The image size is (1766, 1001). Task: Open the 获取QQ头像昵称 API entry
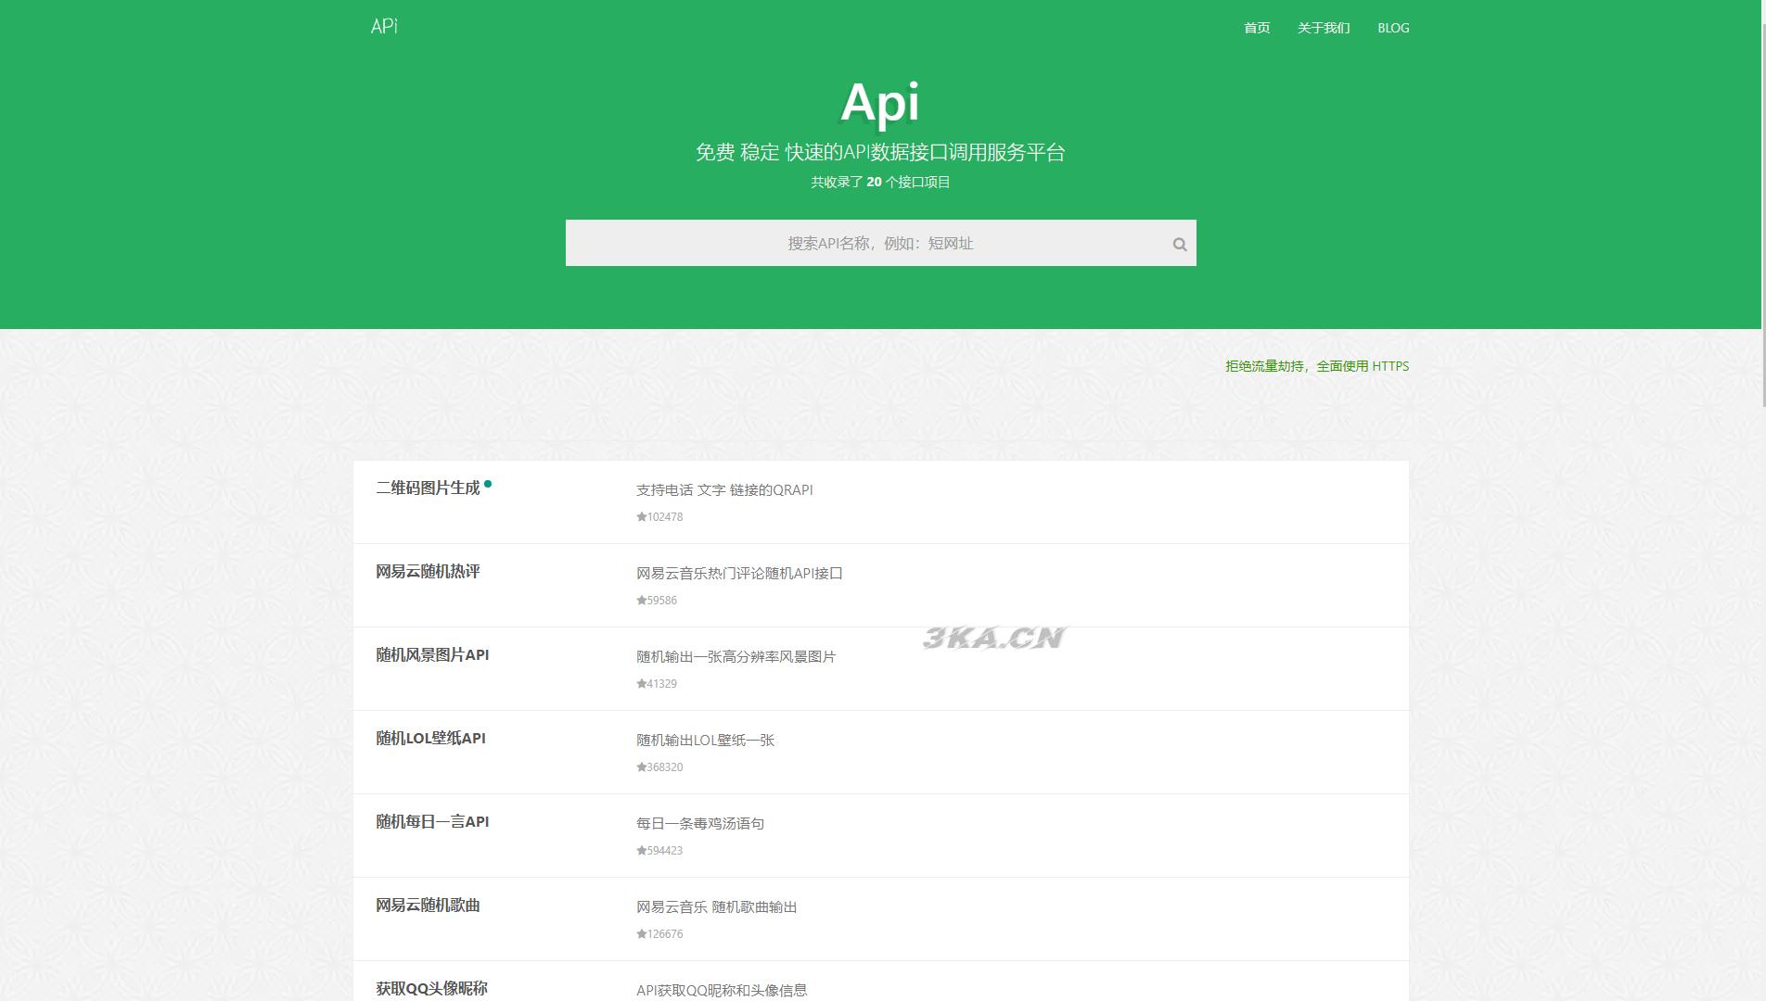(x=431, y=988)
